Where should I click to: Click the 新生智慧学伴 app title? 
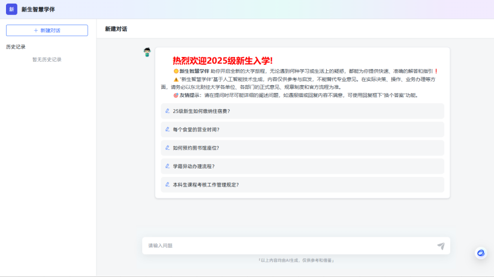click(38, 10)
